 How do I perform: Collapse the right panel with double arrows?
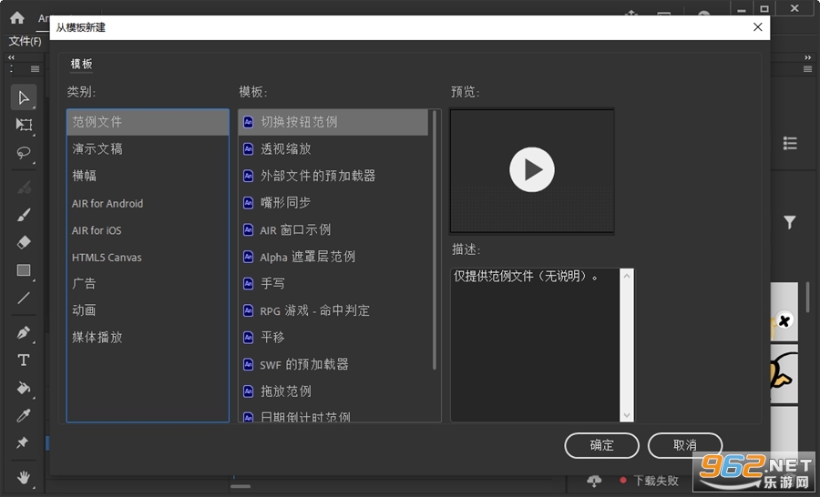click(x=808, y=57)
